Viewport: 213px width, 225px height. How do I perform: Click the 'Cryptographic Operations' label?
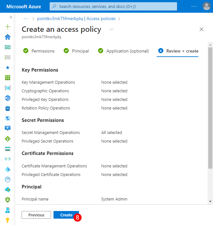click(45, 91)
